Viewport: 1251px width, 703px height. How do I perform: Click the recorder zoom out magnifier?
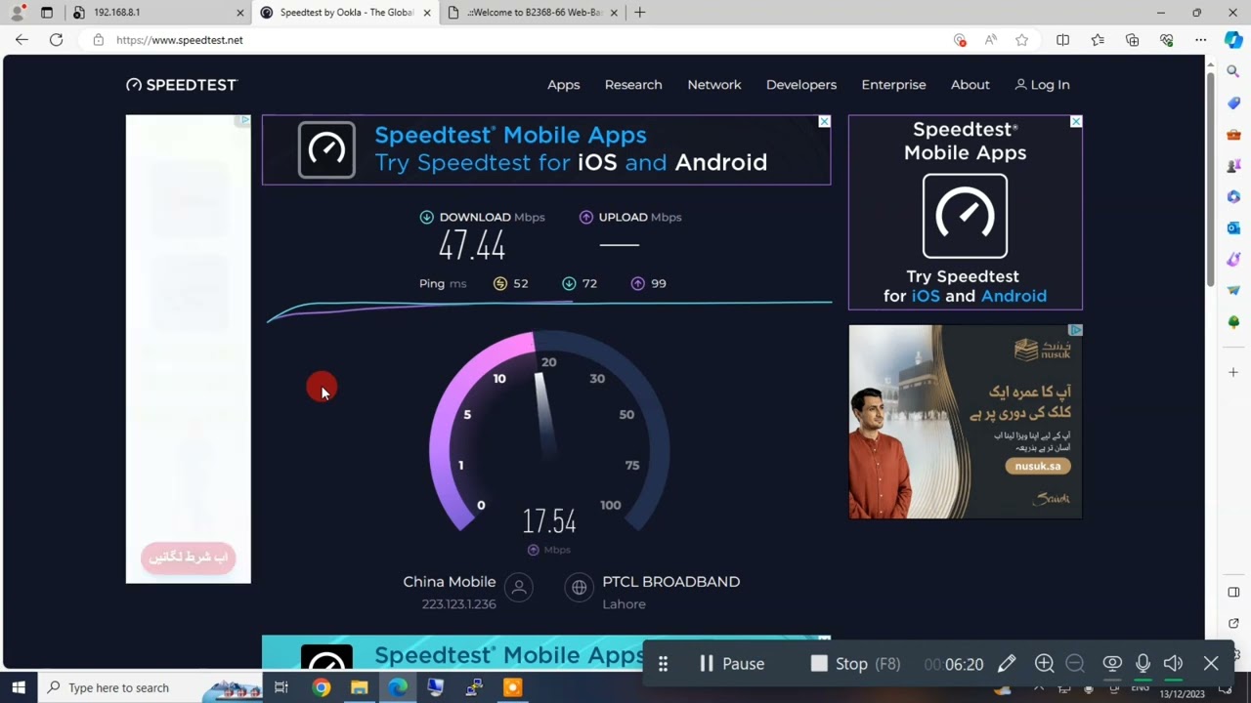tap(1075, 664)
